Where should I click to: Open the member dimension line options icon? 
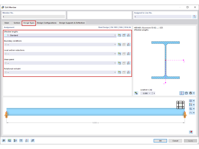(x=191, y=113)
